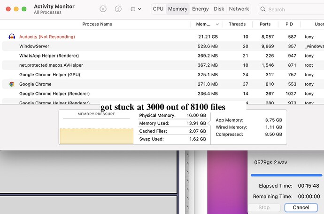Screen dimensions: 324x214
Task: Select the Audacity headphones app icon
Action: pyautogui.click(x=12, y=37)
